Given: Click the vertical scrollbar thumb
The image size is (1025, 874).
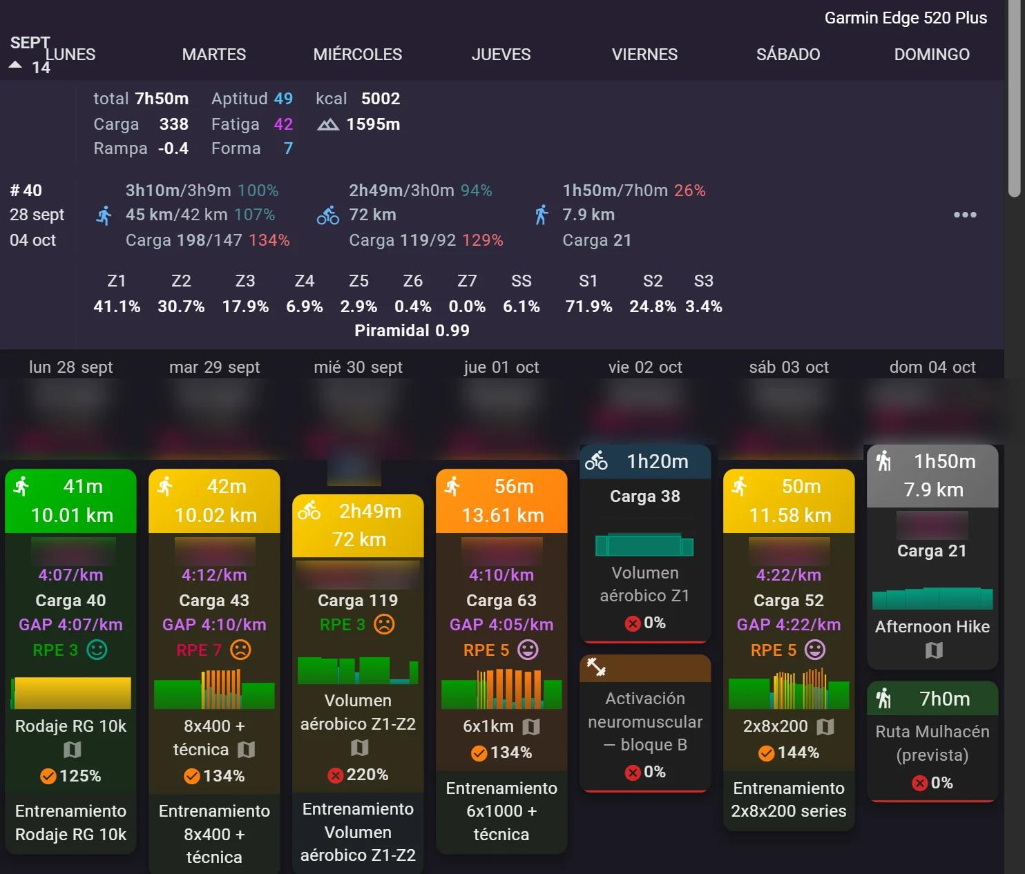Looking at the screenshot, I should pyautogui.click(x=1014, y=99).
